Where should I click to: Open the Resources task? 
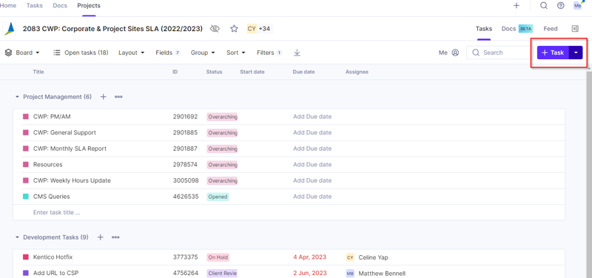click(x=48, y=165)
